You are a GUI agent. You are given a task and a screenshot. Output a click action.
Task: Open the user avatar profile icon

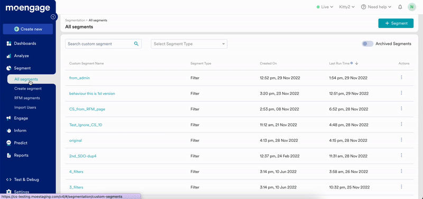tap(412, 7)
